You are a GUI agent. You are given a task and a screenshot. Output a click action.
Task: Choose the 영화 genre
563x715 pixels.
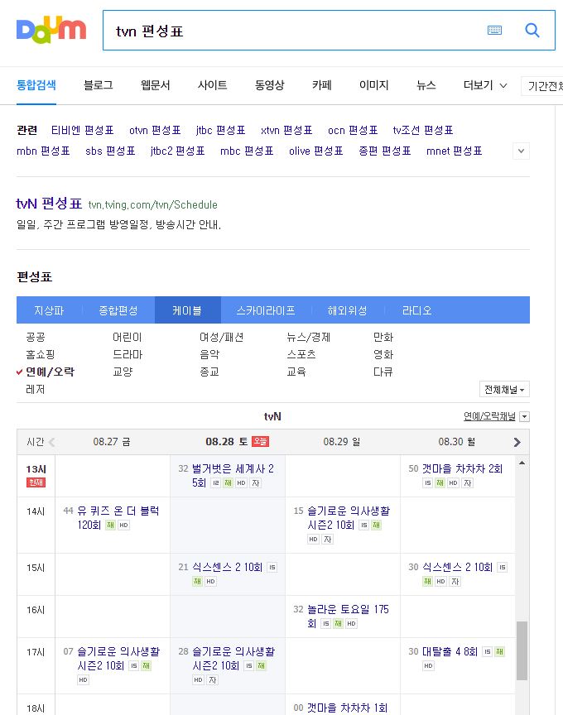coord(383,355)
